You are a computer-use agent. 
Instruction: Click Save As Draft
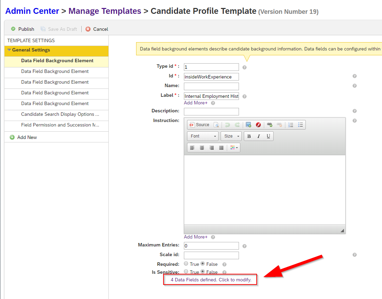pyautogui.click(x=59, y=29)
